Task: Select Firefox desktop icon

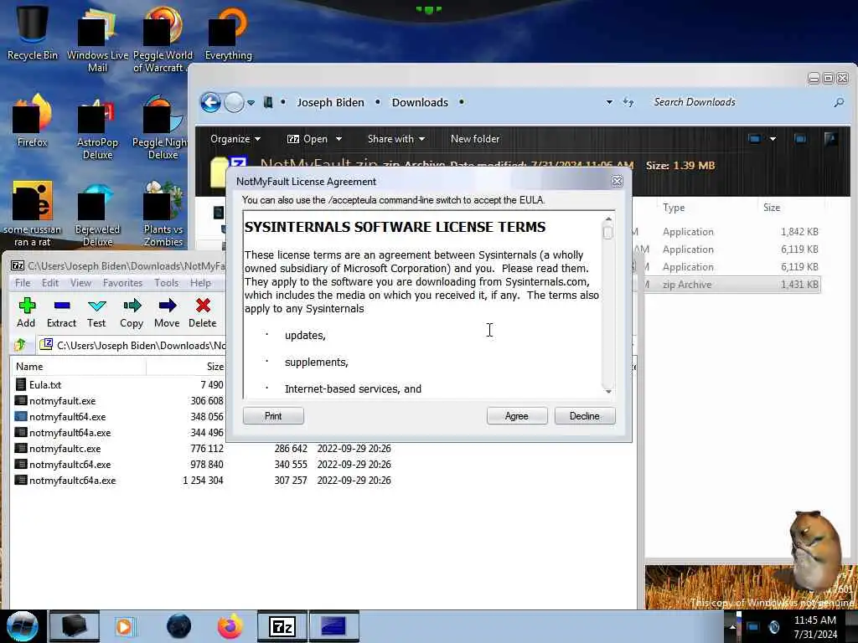Action: click(x=33, y=121)
